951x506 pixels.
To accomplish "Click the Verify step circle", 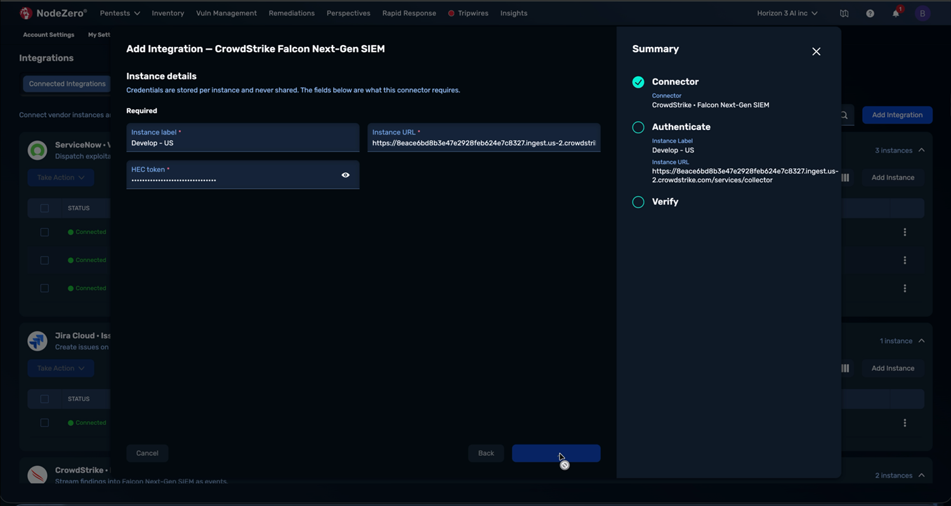I will point(638,202).
